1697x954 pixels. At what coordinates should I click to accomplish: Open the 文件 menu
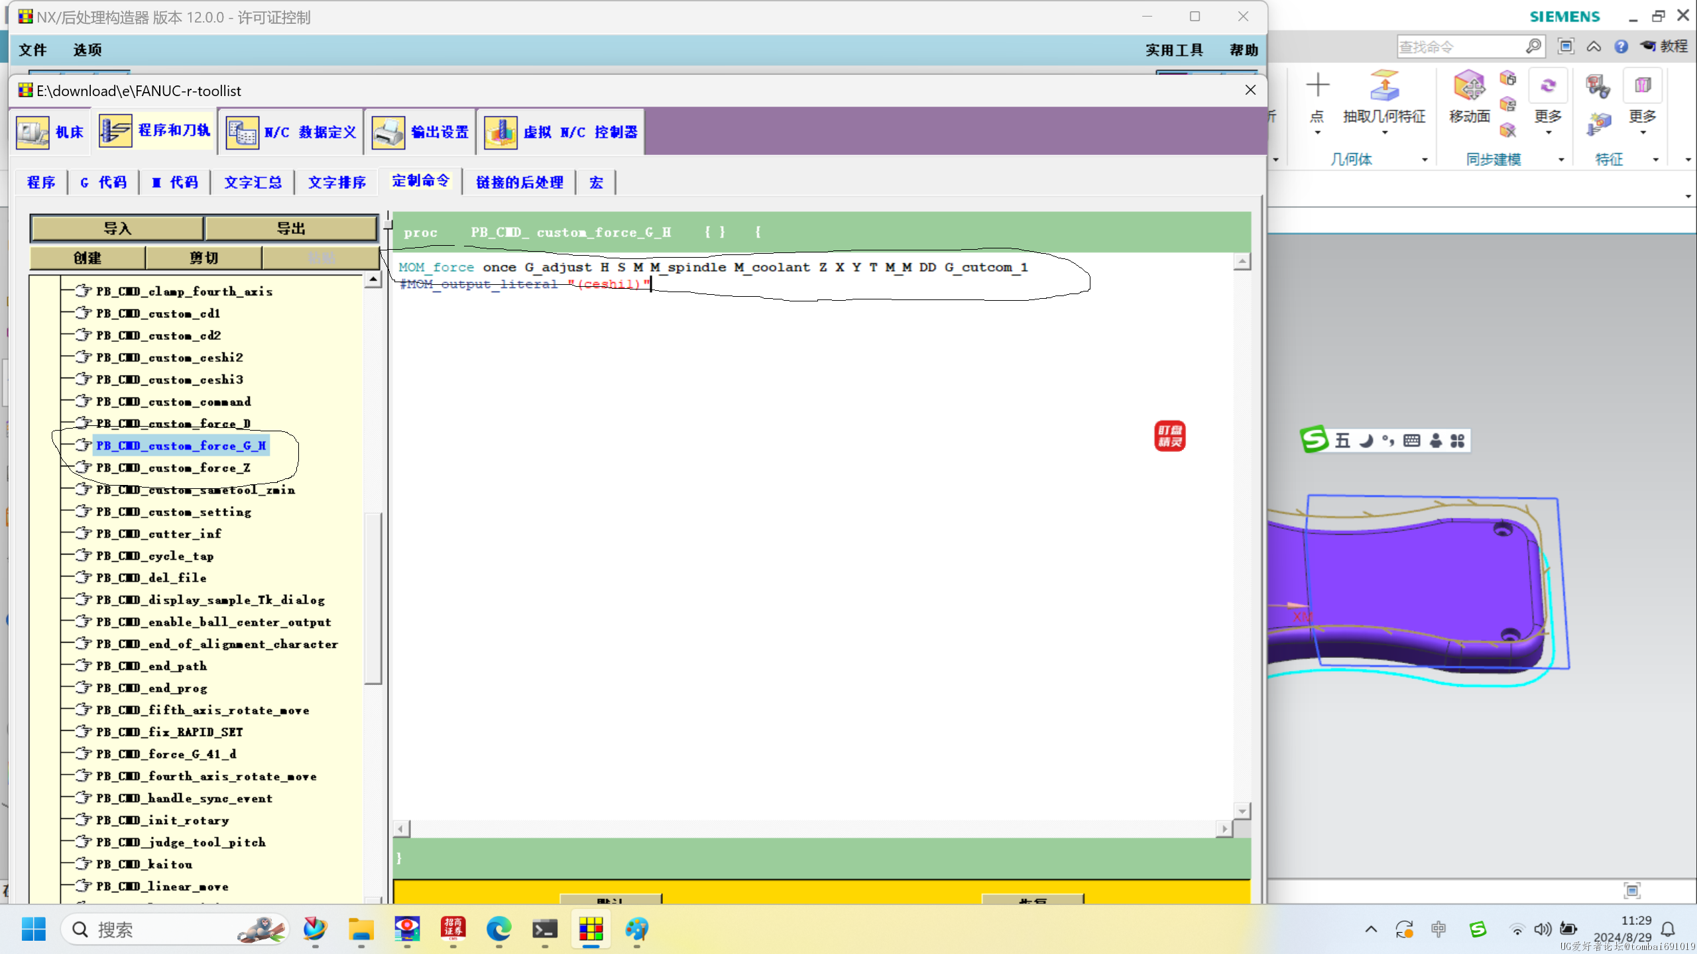click(x=32, y=50)
